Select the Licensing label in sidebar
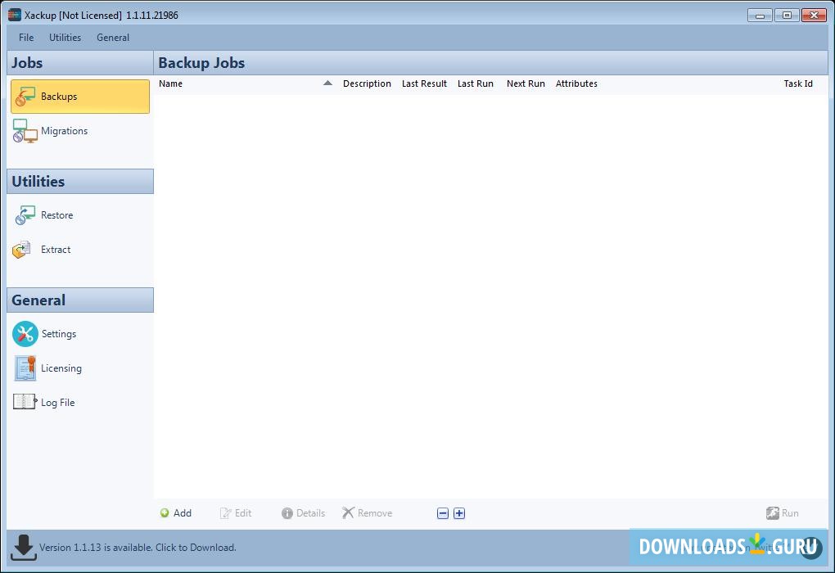Screen dimensions: 835x573 (x=61, y=368)
